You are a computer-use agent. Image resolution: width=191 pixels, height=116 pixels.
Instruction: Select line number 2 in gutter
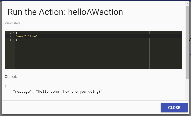pyautogui.click(x=11, y=36)
